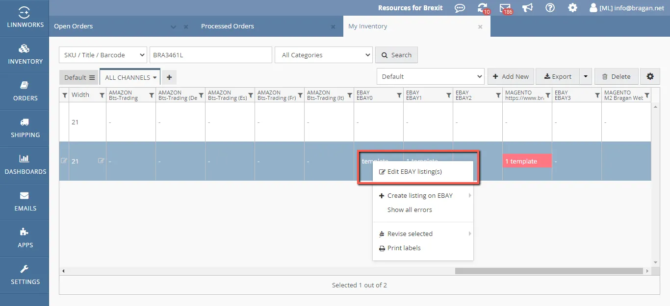The width and height of the screenshot is (670, 306).
Task: Add a new view with plus button
Action: 169,77
